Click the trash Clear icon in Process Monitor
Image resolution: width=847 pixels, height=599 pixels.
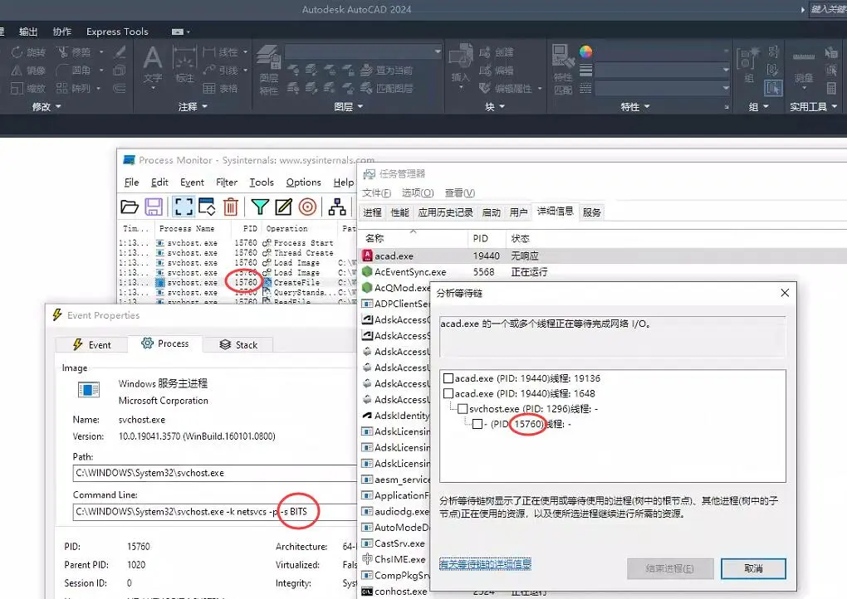click(x=231, y=207)
